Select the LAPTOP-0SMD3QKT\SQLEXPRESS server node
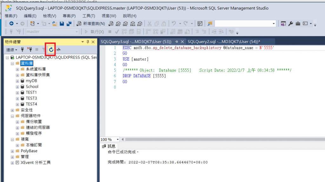 pos(56,57)
